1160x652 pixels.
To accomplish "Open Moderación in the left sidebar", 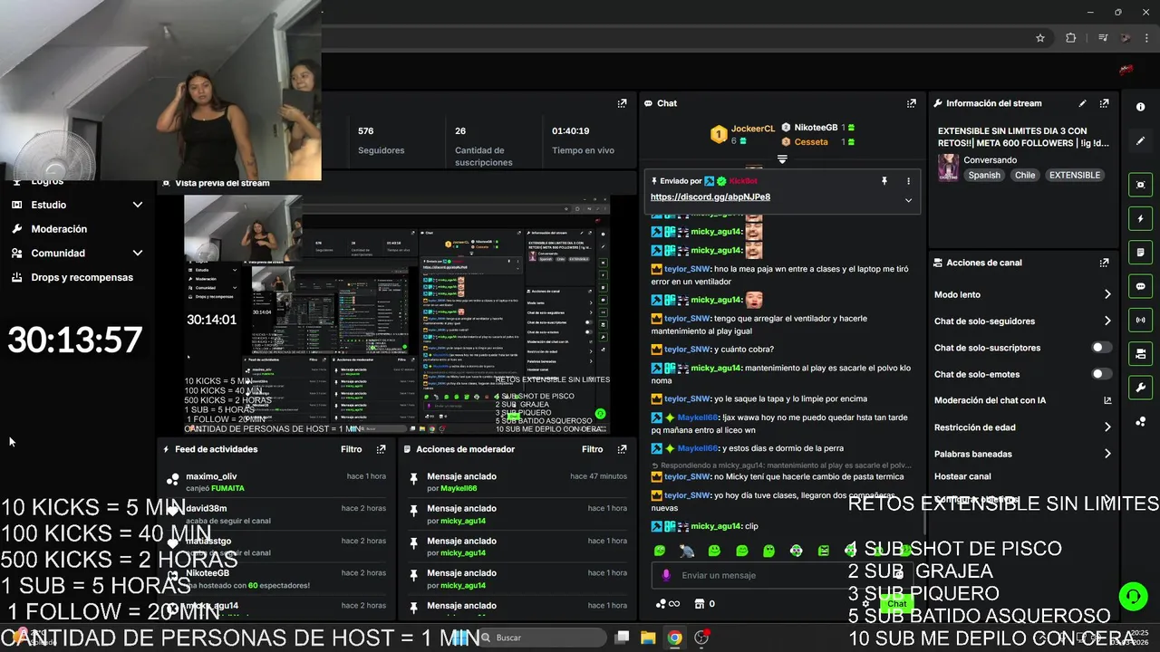I will 59,229.
